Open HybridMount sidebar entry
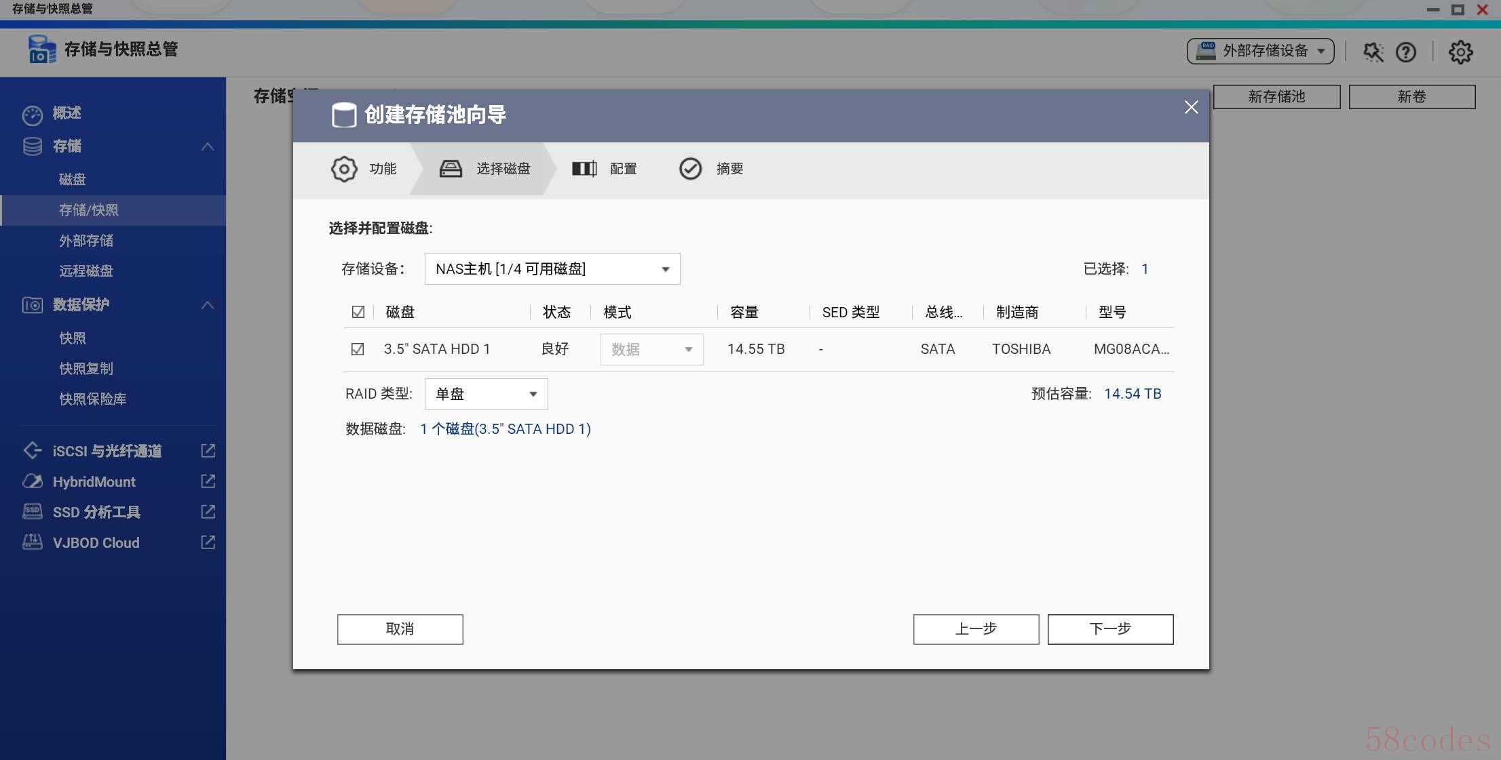 pos(94,482)
